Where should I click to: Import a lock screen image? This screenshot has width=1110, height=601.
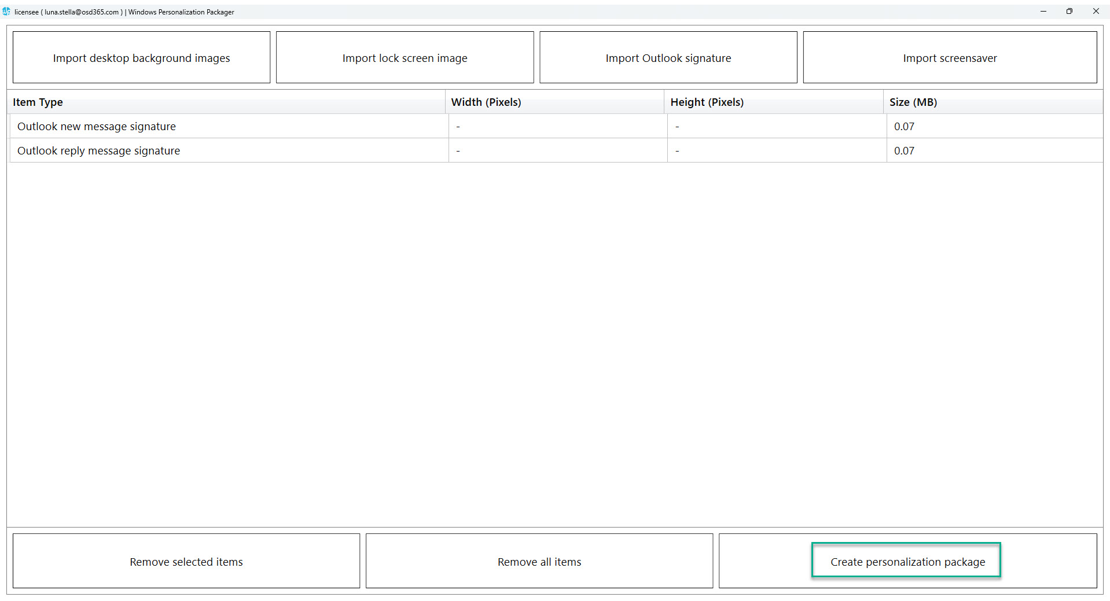[405, 57]
